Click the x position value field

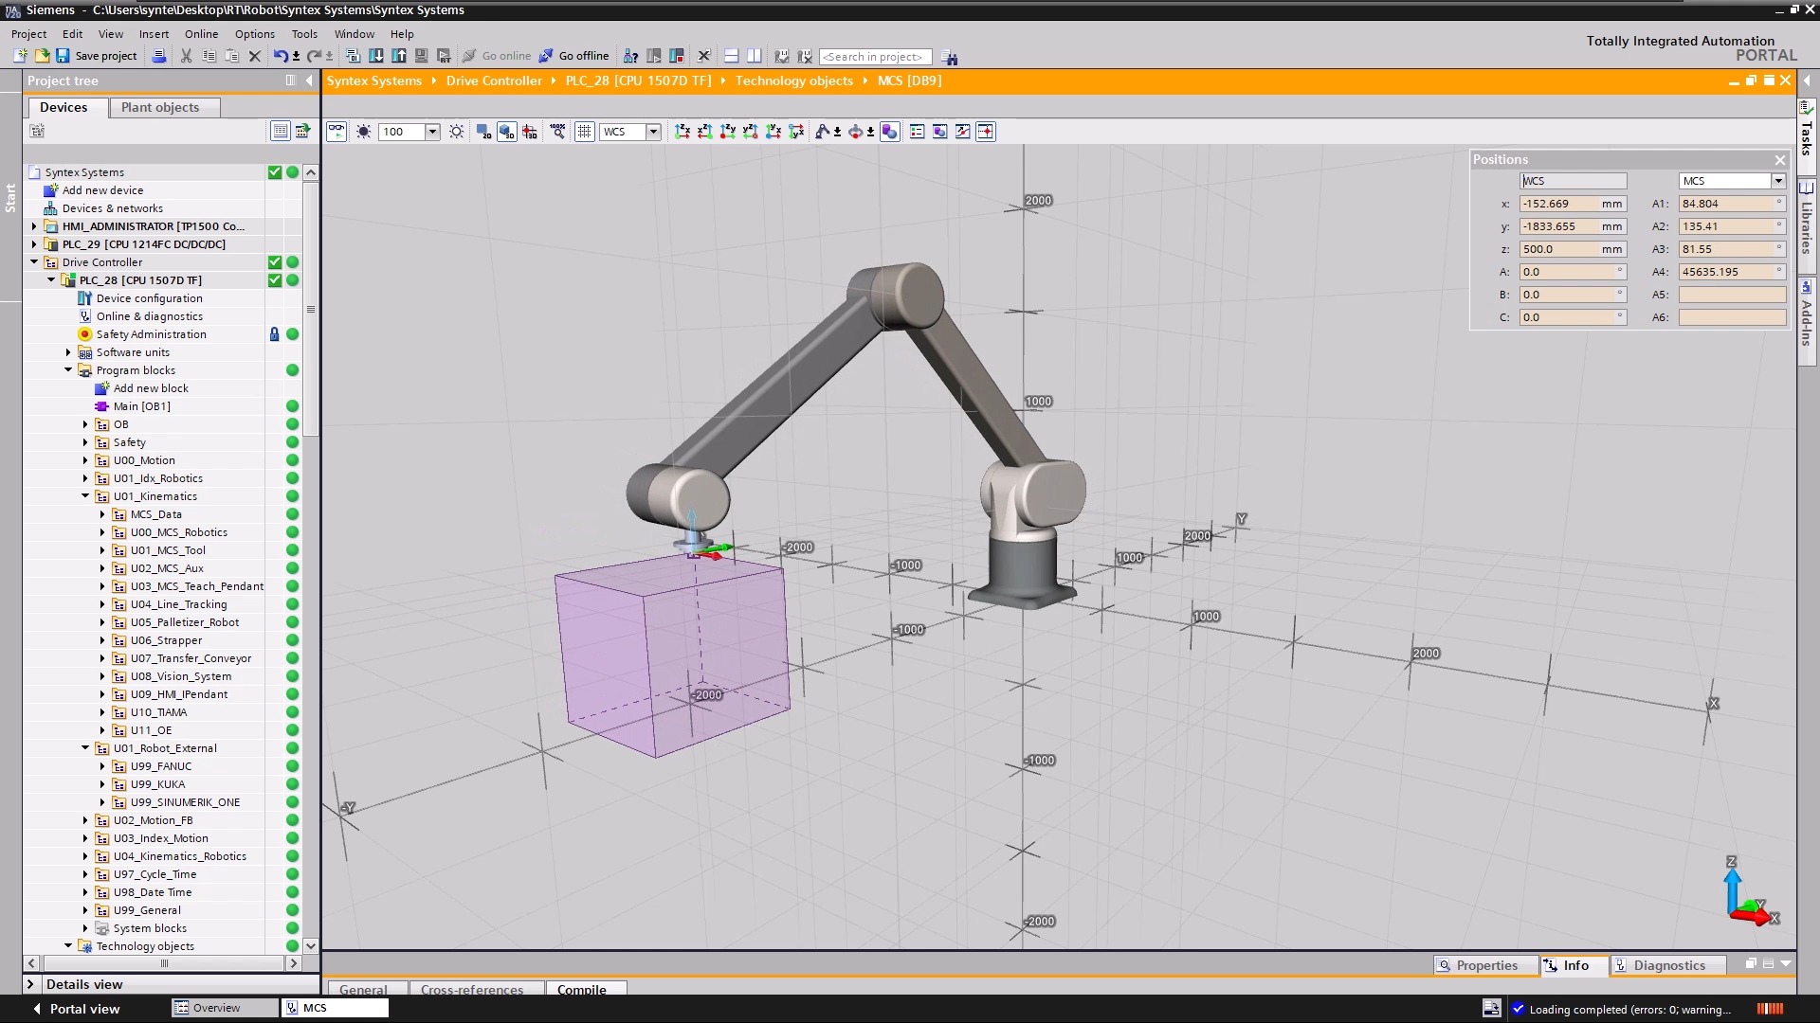pos(1560,204)
